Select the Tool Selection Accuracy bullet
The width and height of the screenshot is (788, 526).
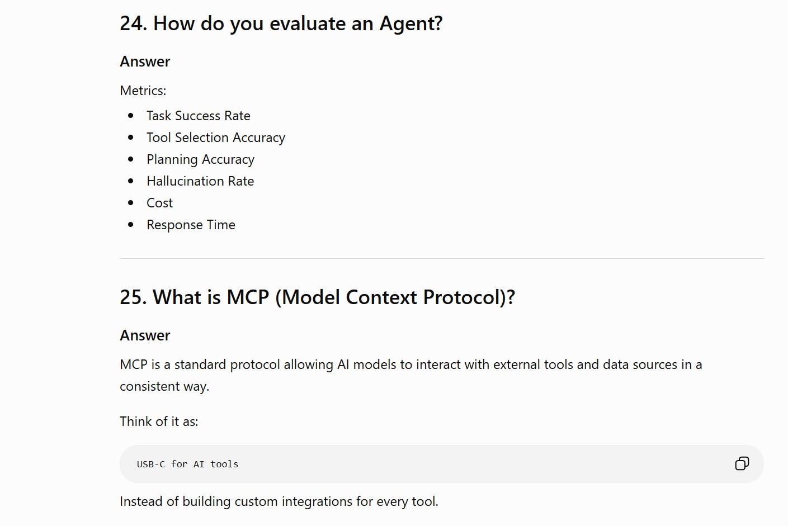[x=216, y=138]
